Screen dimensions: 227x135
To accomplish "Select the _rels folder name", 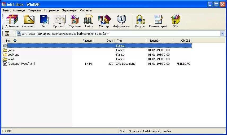I will (11, 50).
